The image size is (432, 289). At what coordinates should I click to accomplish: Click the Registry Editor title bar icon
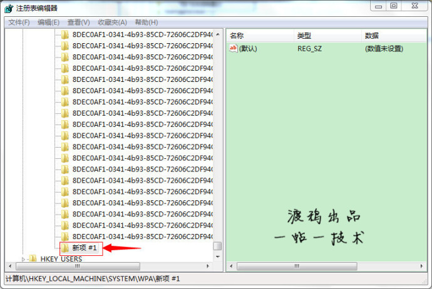point(8,8)
